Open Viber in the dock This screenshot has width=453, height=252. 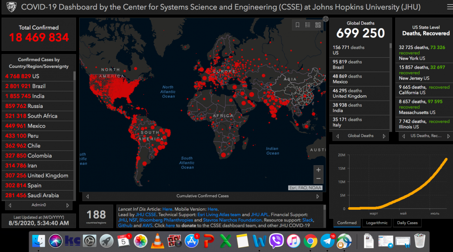point(276,241)
